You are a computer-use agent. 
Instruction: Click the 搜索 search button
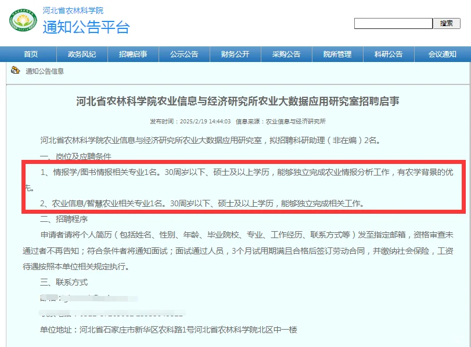pyautogui.click(x=447, y=23)
